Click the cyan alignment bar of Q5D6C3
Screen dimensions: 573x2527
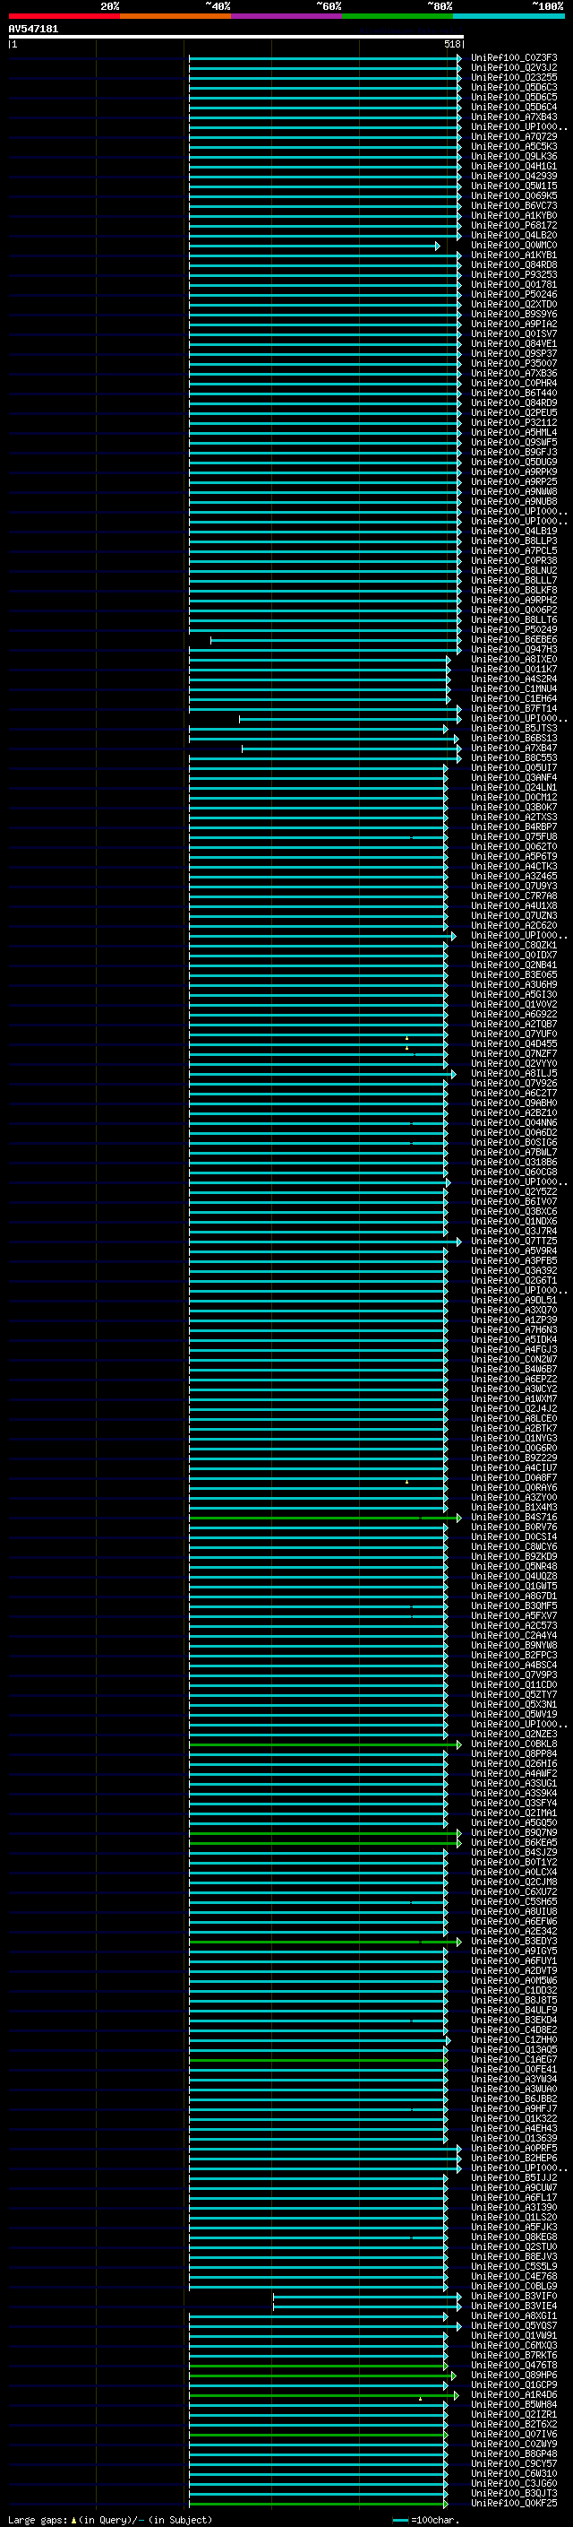(325, 88)
